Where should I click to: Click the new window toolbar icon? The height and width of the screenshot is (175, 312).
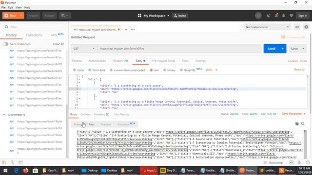(65, 16)
